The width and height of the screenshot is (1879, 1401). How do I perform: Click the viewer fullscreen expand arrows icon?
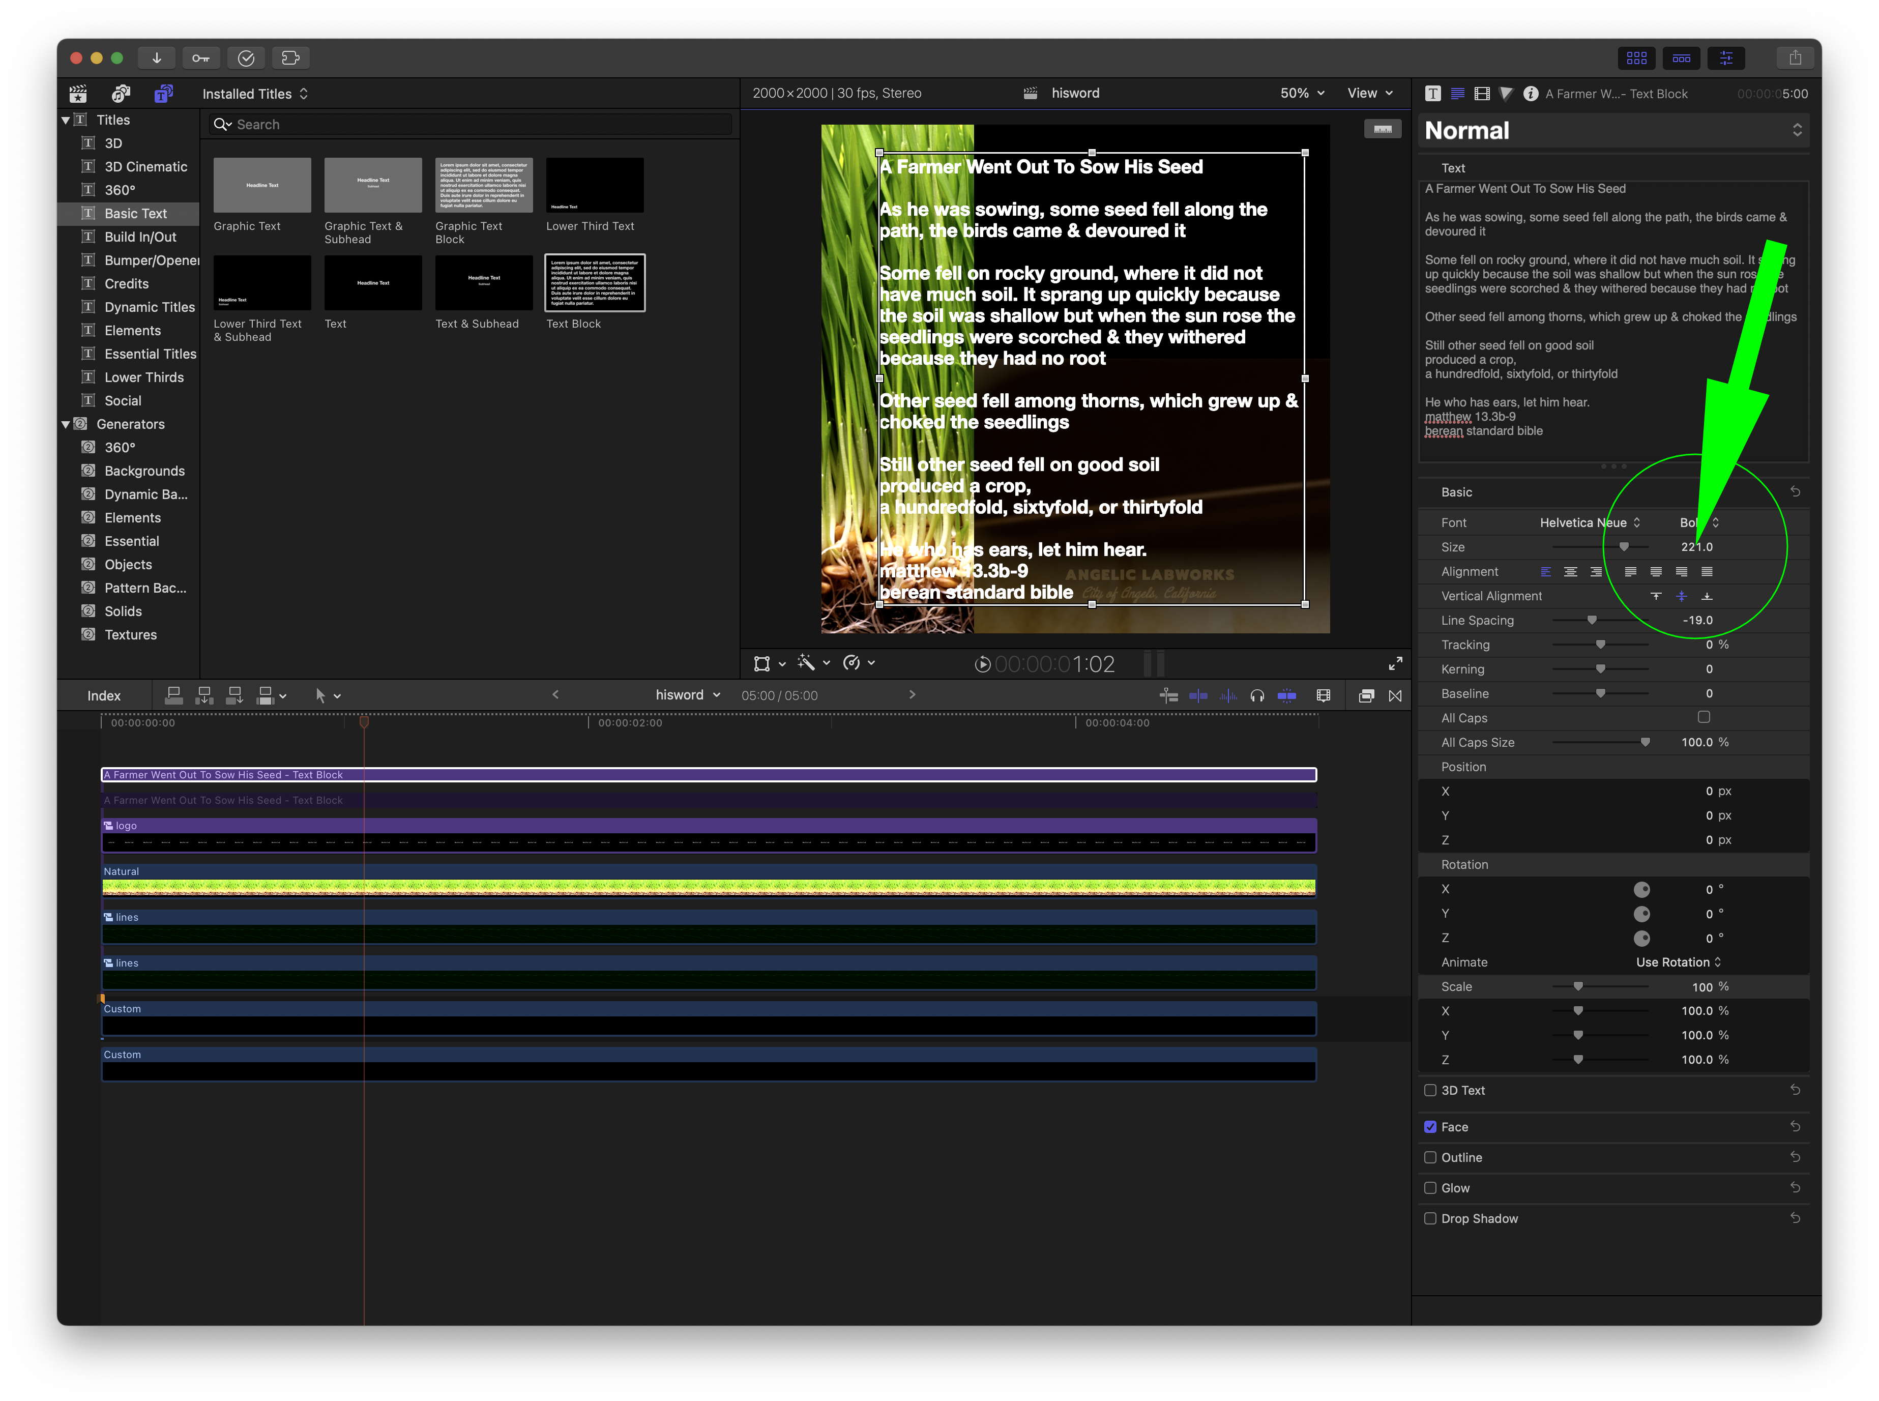(x=1395, y=663)
